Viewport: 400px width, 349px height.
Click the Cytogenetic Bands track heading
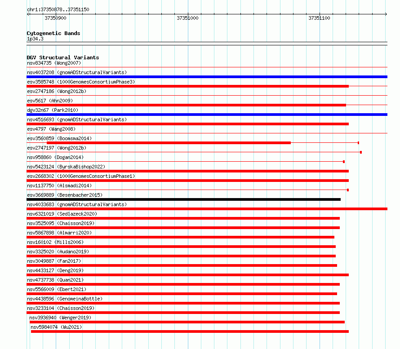tap(53, 33)
